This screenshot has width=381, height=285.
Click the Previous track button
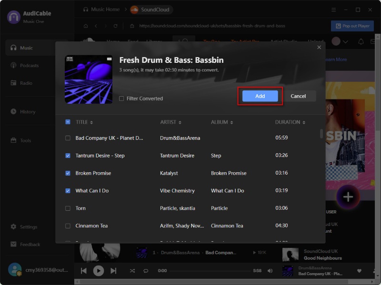84,271
